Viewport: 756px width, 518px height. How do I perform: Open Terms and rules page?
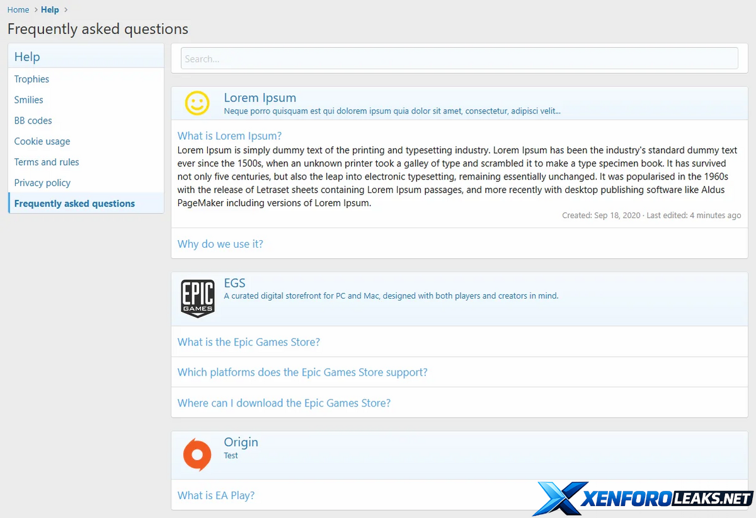(47, 163)
